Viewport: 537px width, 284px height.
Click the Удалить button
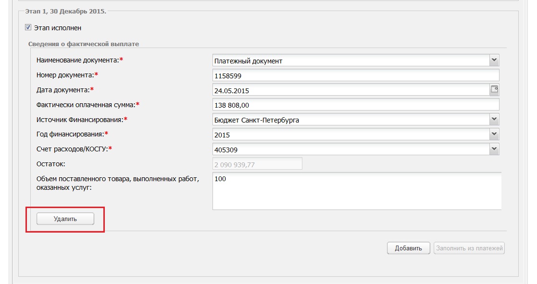pyautogui.click(x=65, y=219)
